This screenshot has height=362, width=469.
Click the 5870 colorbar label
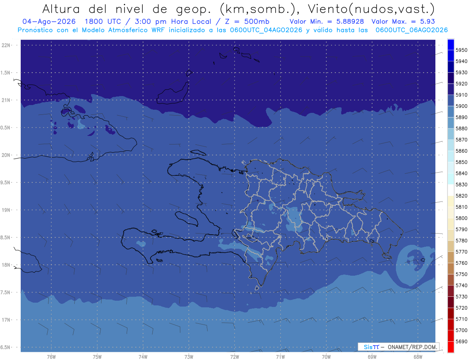tap(462, 140)
